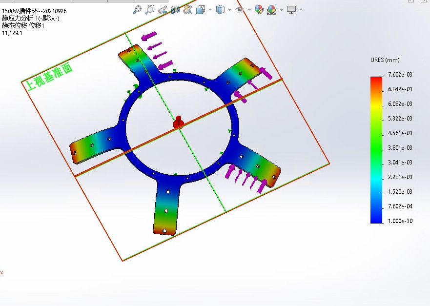This screenshot has width=430, height=306.
Task: Click the Apply Scene icon
Action: point(271,10)
